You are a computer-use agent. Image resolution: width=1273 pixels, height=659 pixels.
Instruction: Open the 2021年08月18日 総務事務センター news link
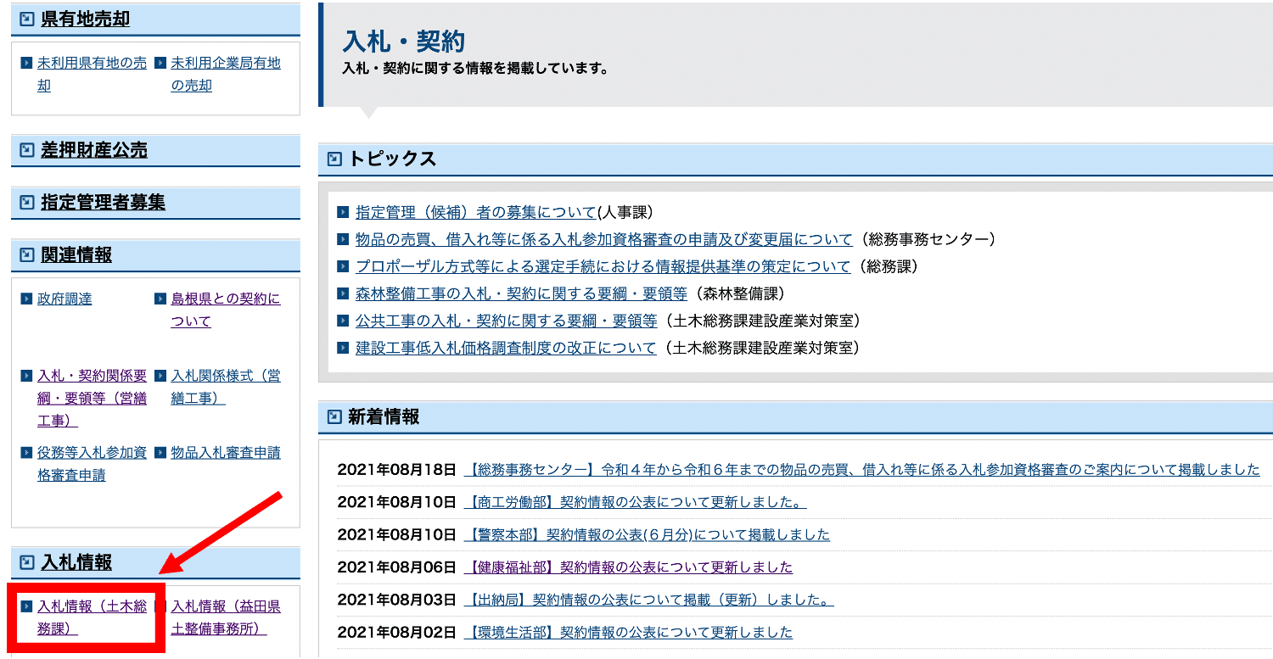tap(861, 470)
